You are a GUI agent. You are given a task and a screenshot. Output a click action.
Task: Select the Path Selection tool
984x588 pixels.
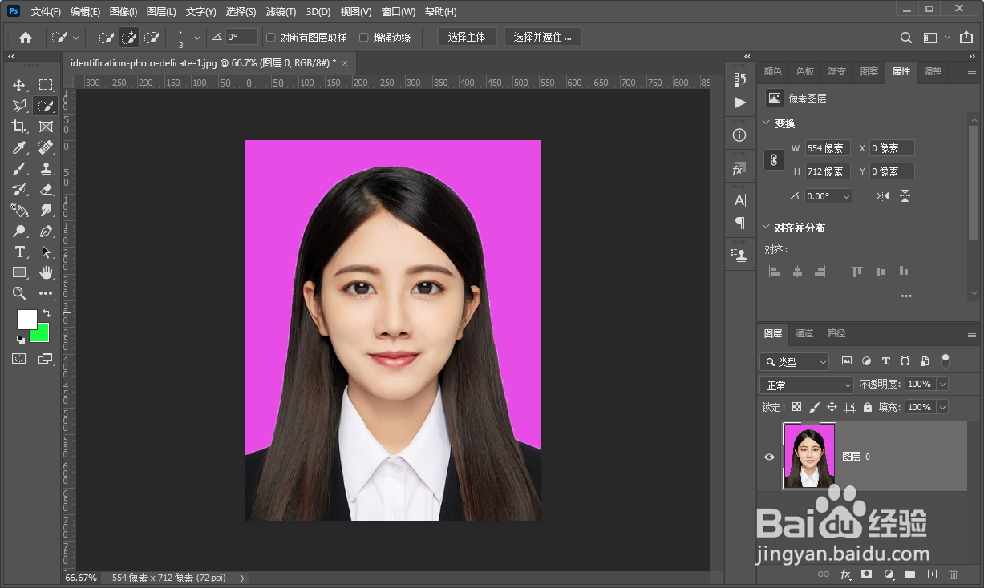(x=46, y=252)
